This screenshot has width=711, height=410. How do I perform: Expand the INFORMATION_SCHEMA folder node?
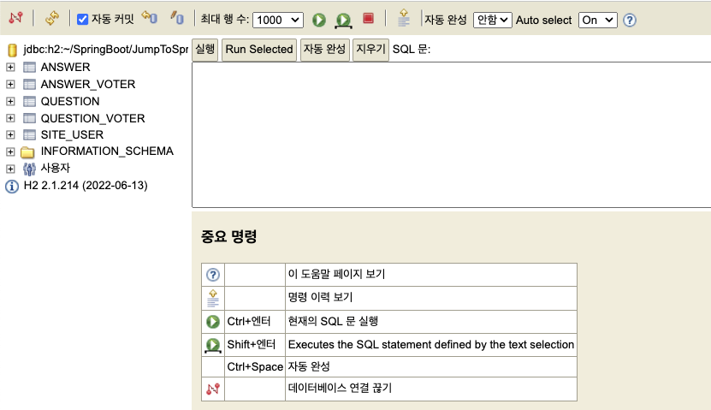(10, 152)
